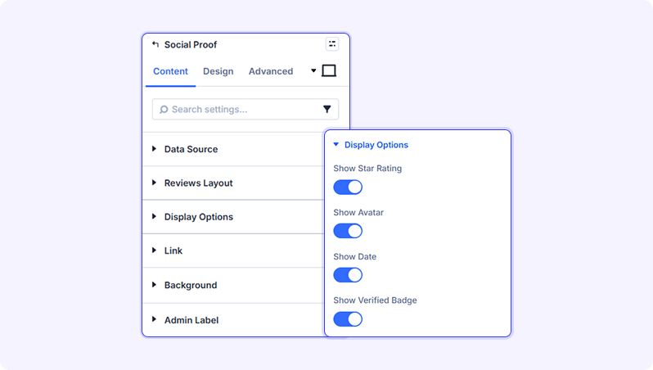Open the small dropdown arrow next to Advanced

click(313, 71)
